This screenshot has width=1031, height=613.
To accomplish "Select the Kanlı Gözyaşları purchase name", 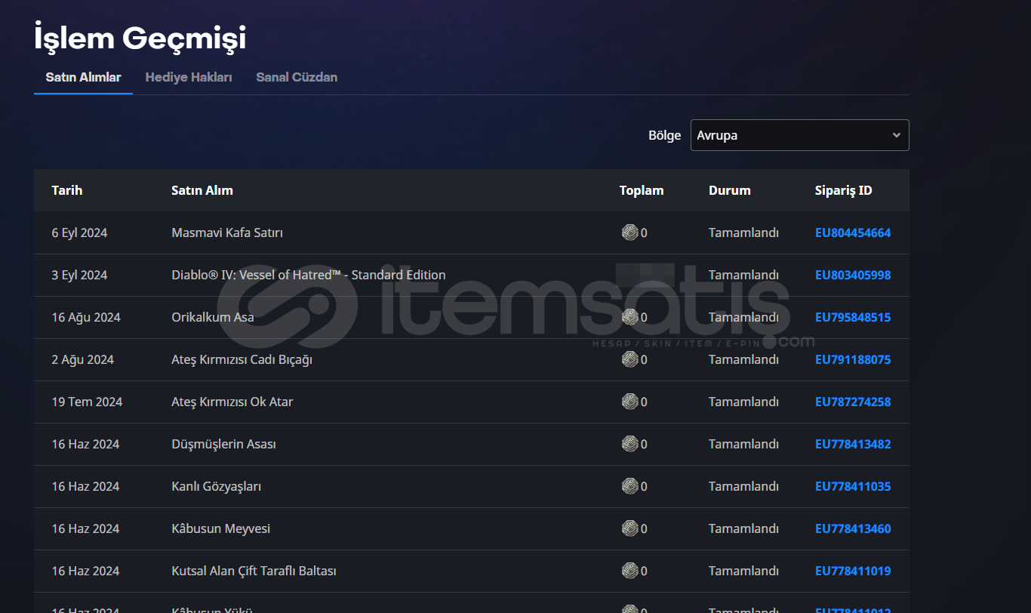I will [217, 487].
